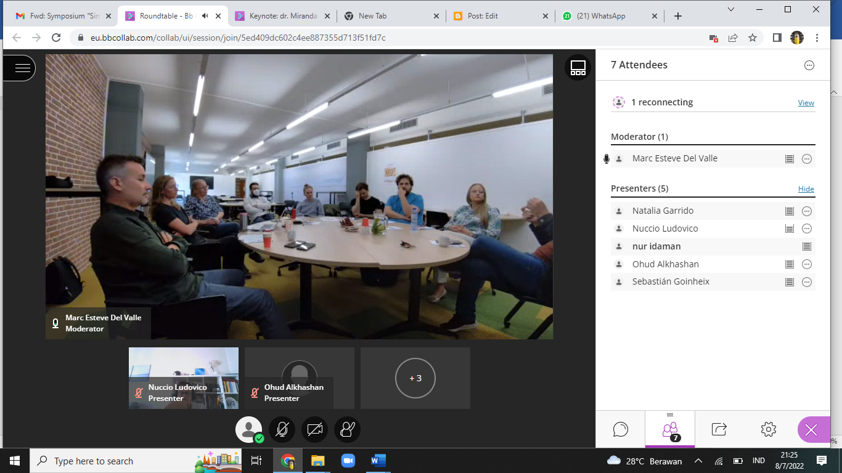Toggle camera video sharing on
Viewport: 842px width, 473px height.
pyautogui.click(x=315, y=430)
